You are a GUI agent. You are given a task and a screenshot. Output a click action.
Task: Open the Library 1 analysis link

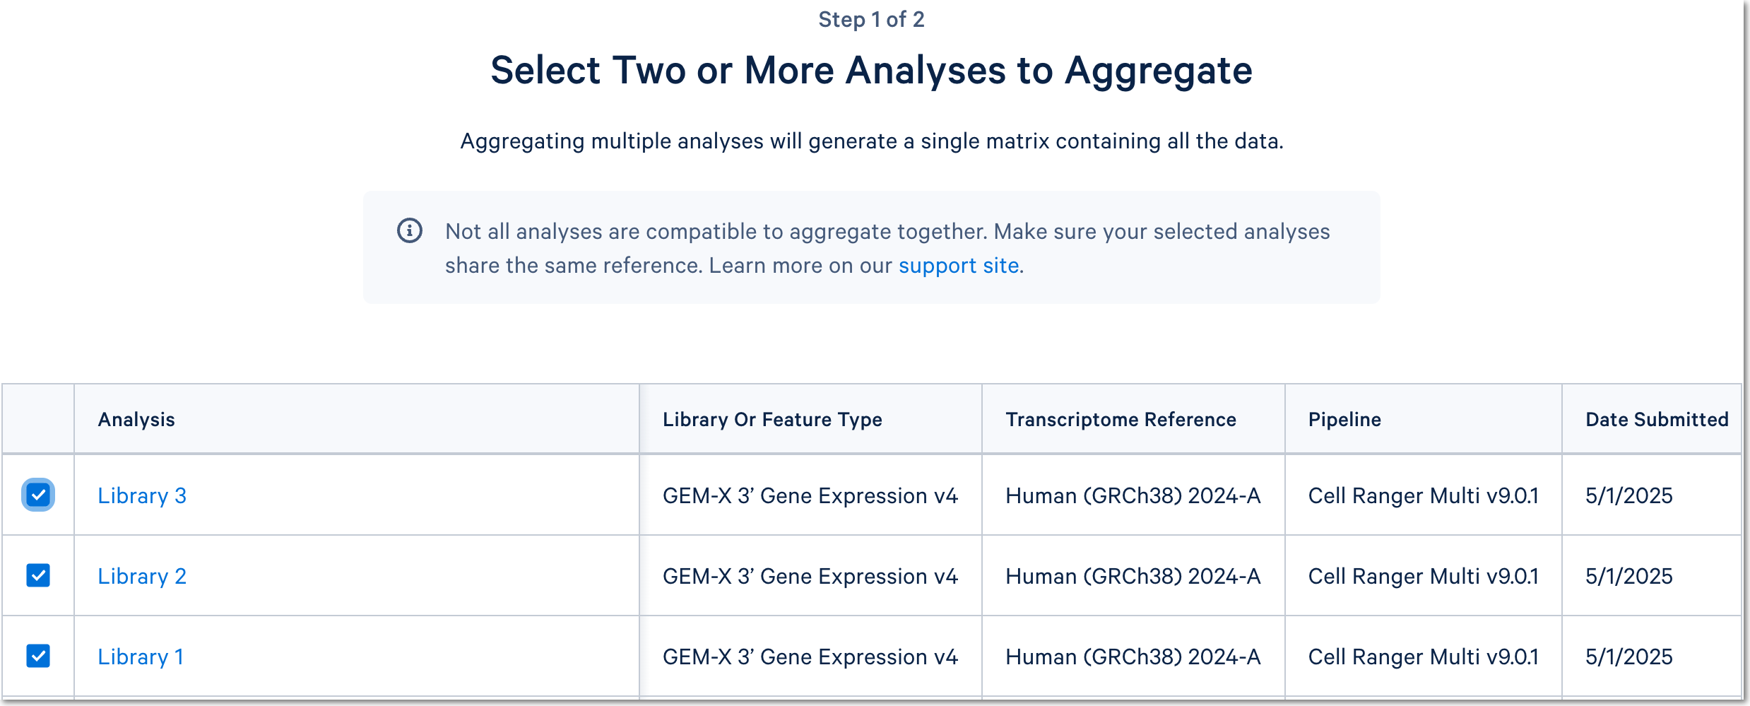(141, 657)
